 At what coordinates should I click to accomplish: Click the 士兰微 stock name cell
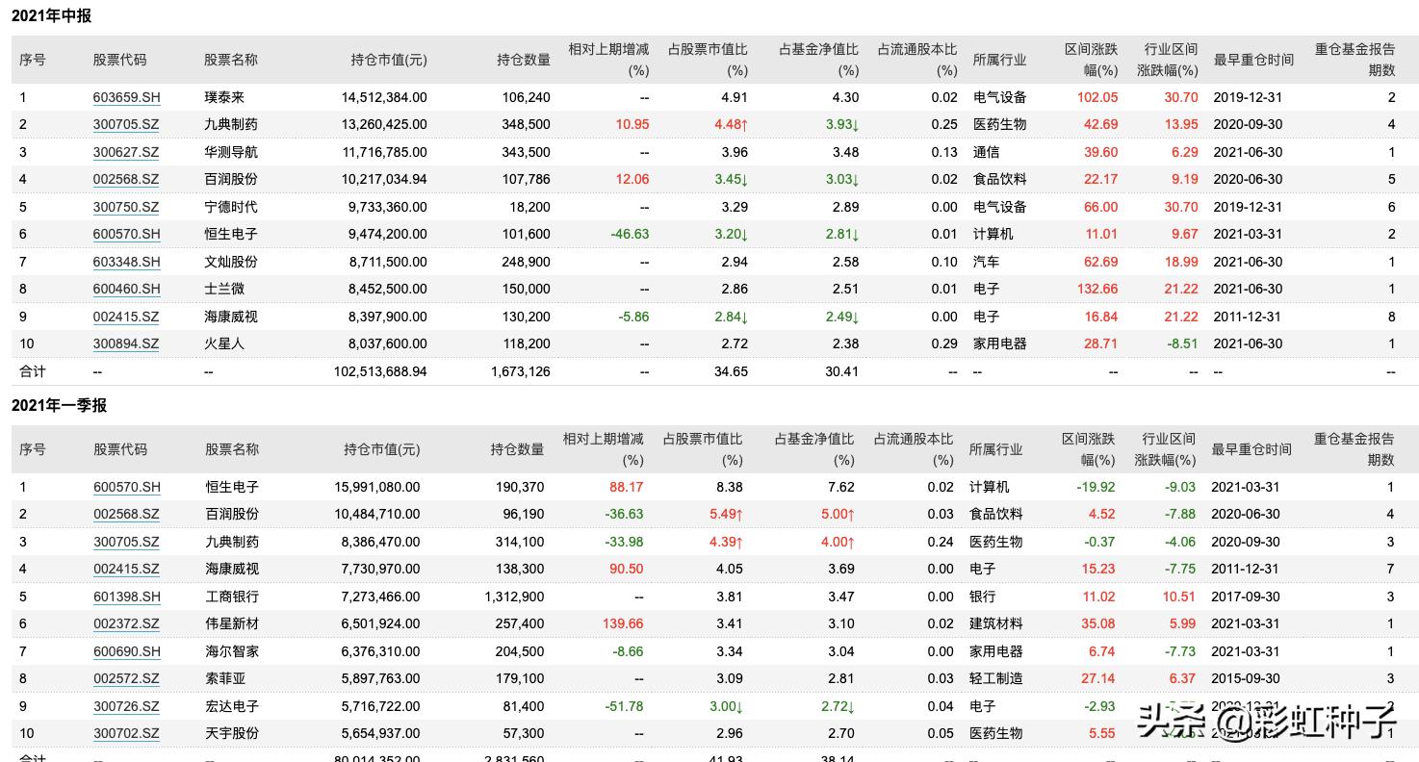224,289
